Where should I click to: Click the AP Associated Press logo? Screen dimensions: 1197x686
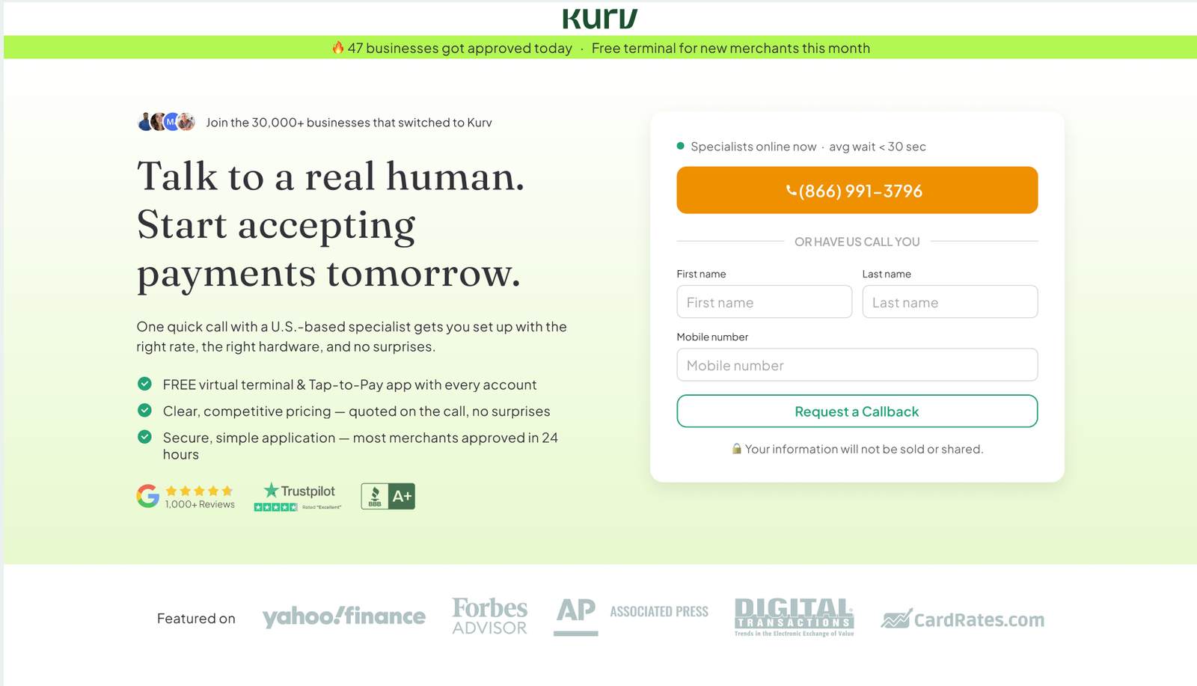coord(631,616)
